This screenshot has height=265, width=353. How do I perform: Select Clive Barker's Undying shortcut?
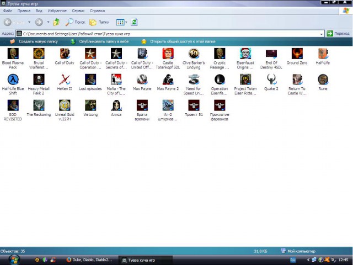click(194, 54)
